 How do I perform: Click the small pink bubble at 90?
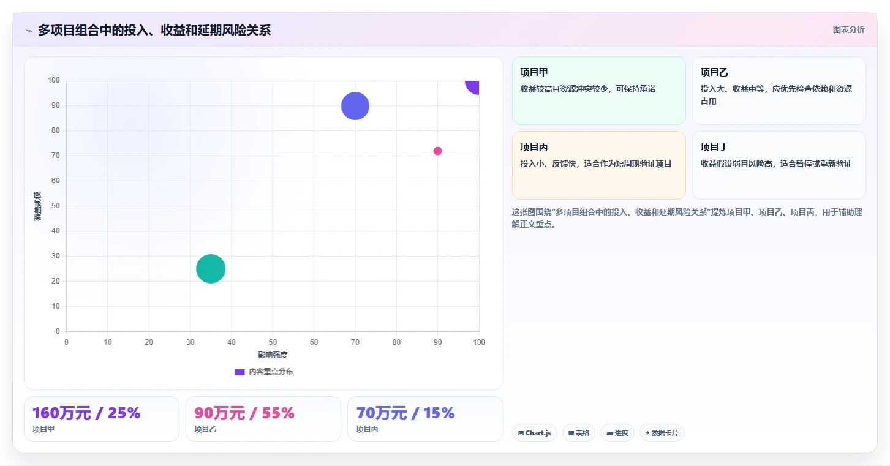[x=437, y=151]
